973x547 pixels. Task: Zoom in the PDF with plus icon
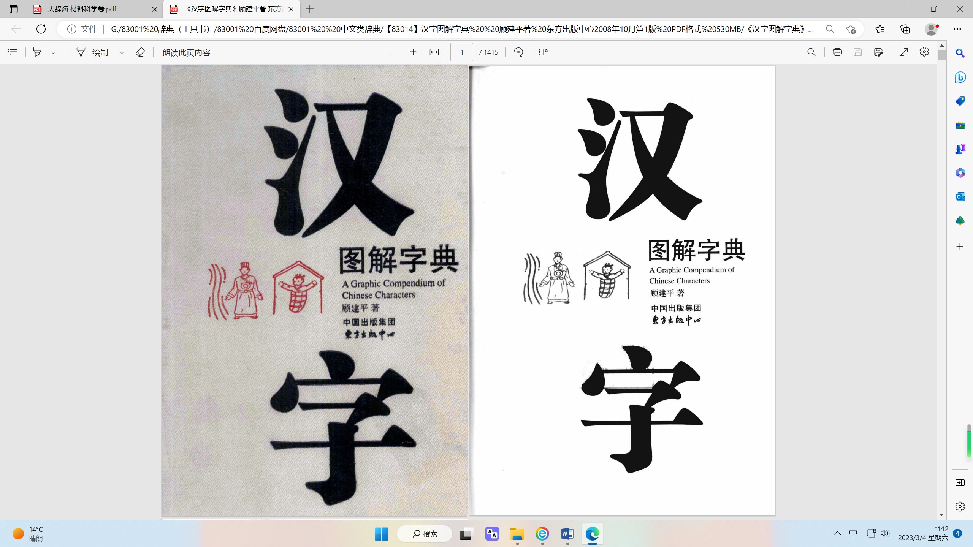click(x=413, y=52)
